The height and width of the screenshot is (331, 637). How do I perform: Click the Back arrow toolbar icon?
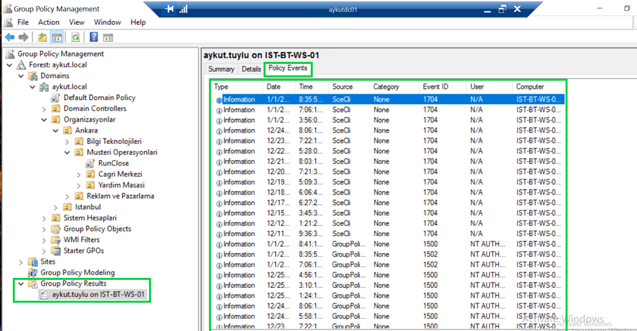click(x=9, y=37)
